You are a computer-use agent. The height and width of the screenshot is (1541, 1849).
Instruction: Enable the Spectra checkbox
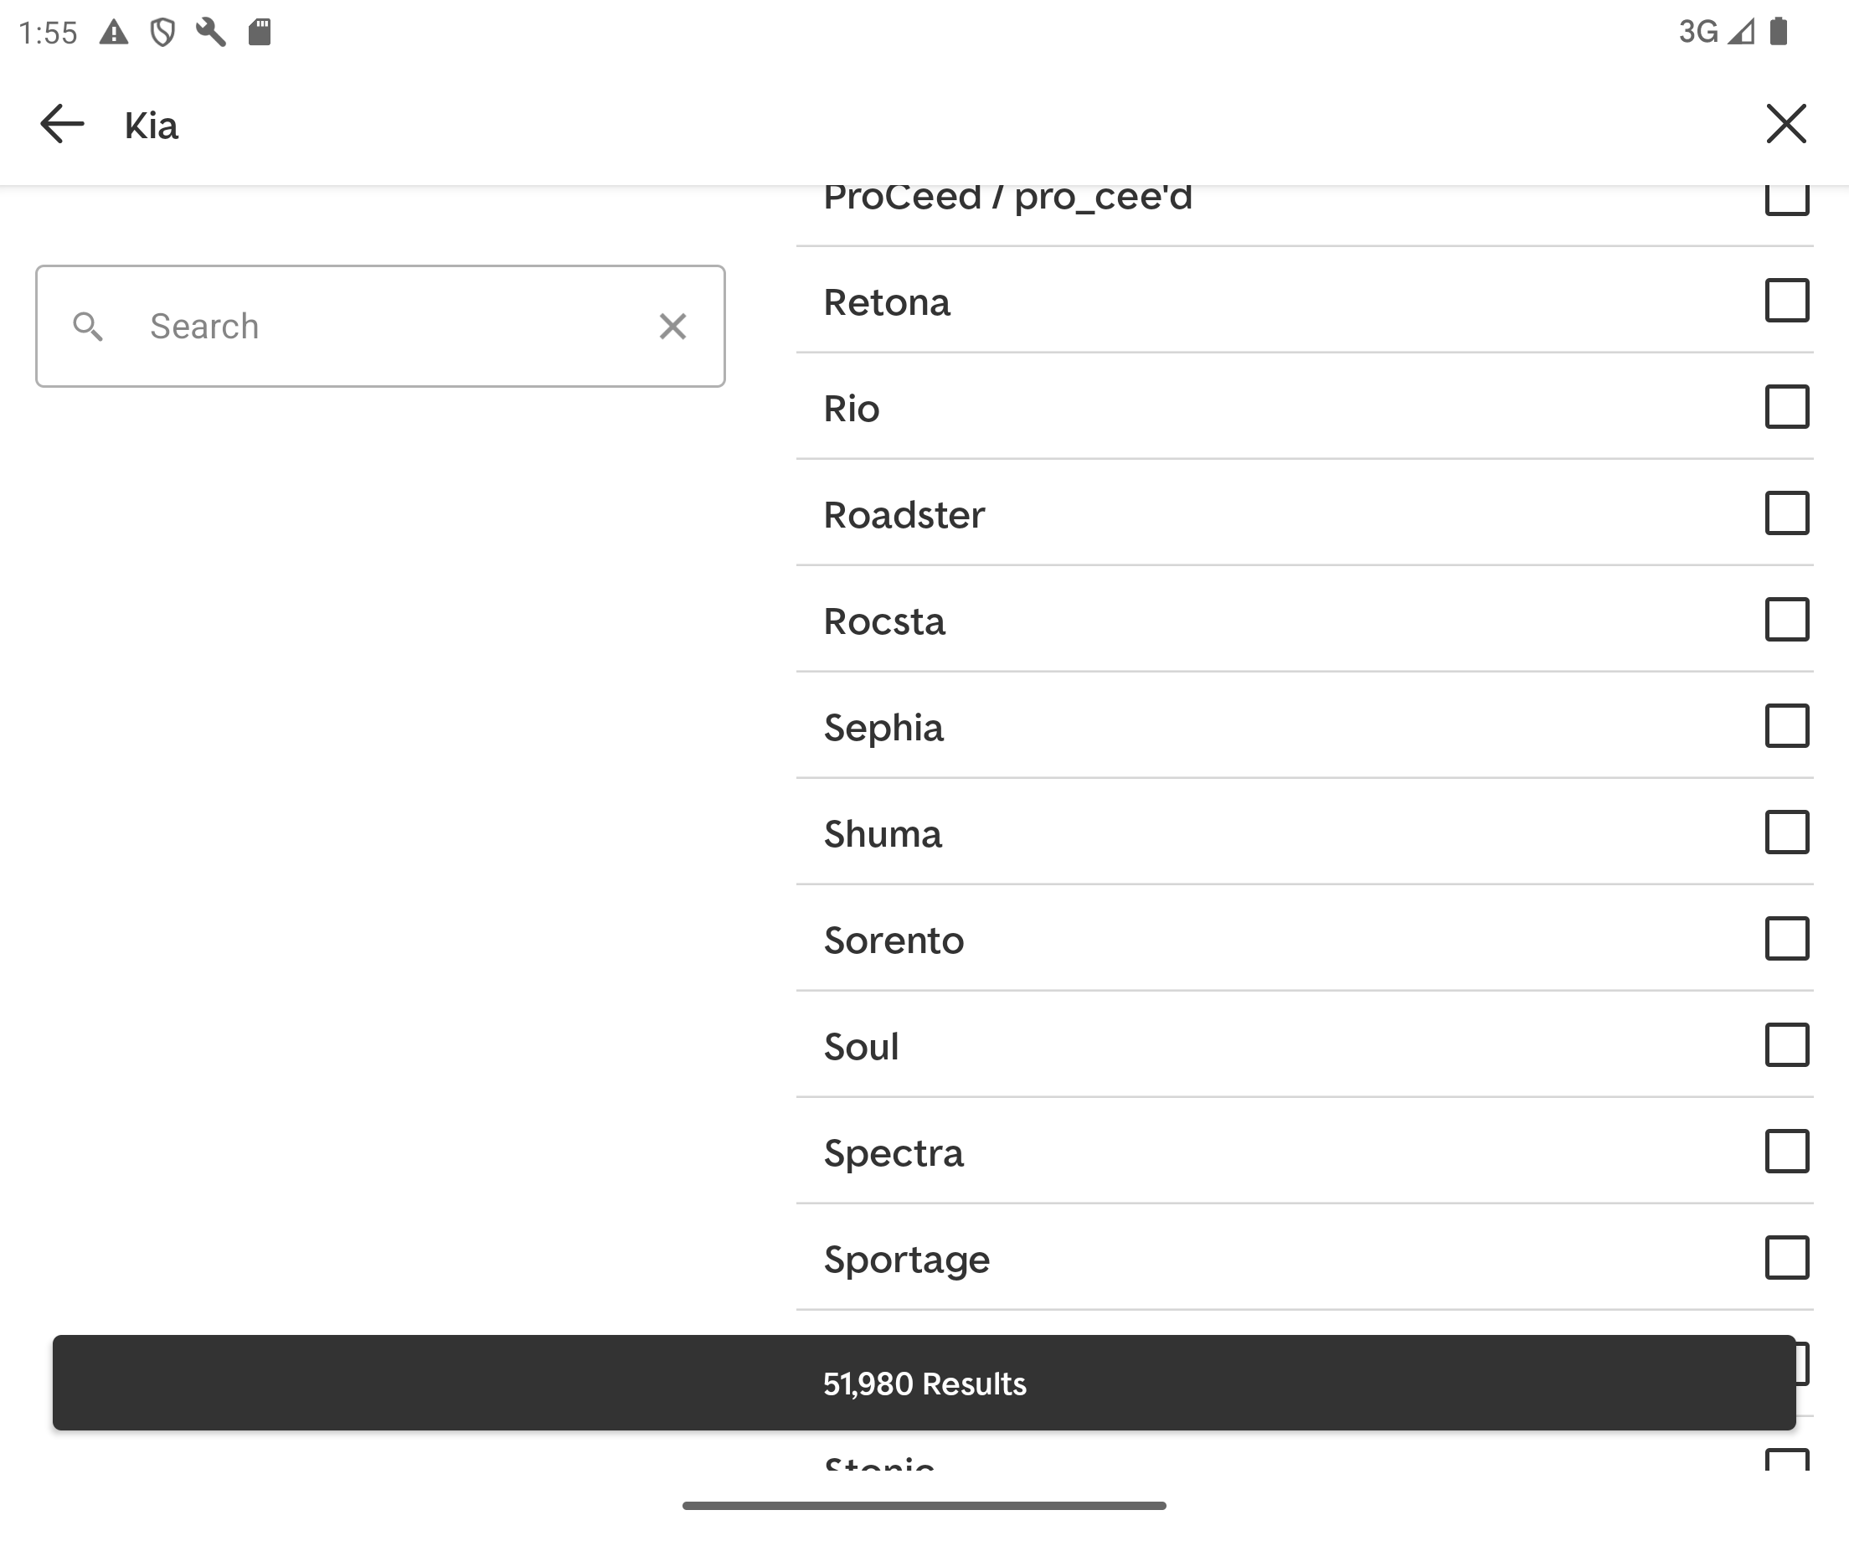coord(1787,1152)
